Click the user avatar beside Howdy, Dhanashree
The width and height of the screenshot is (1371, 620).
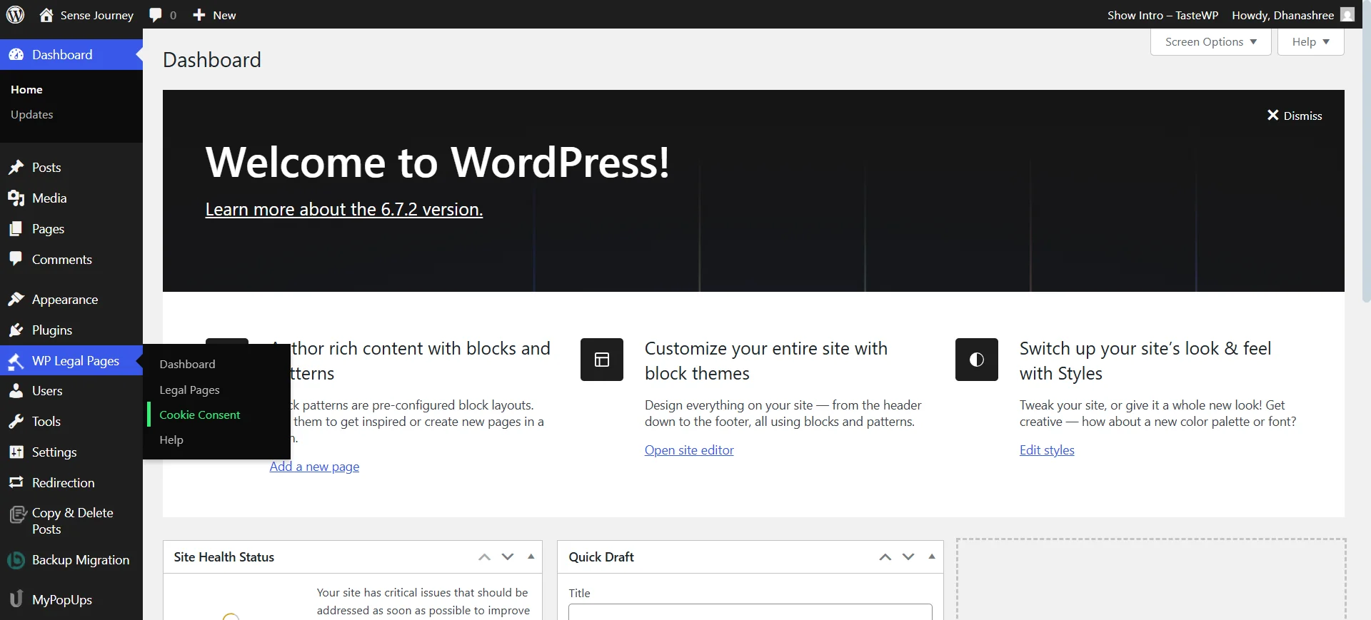pos(1347,15)
